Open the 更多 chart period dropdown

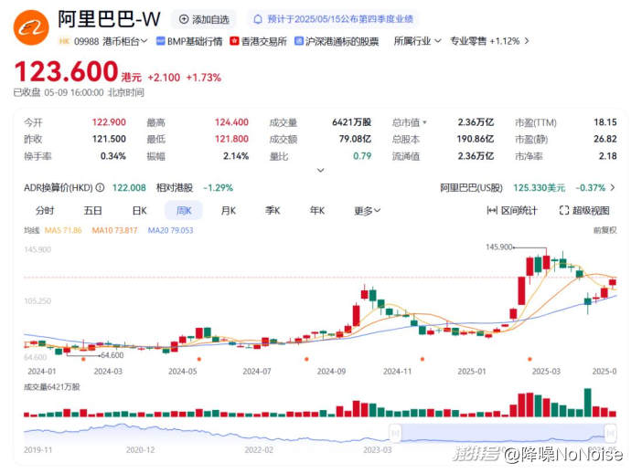pos(367,211)
